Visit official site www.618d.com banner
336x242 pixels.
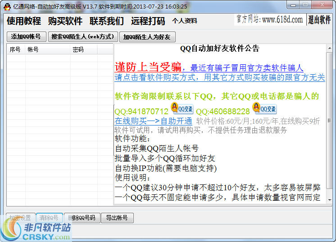coord(270,20)
